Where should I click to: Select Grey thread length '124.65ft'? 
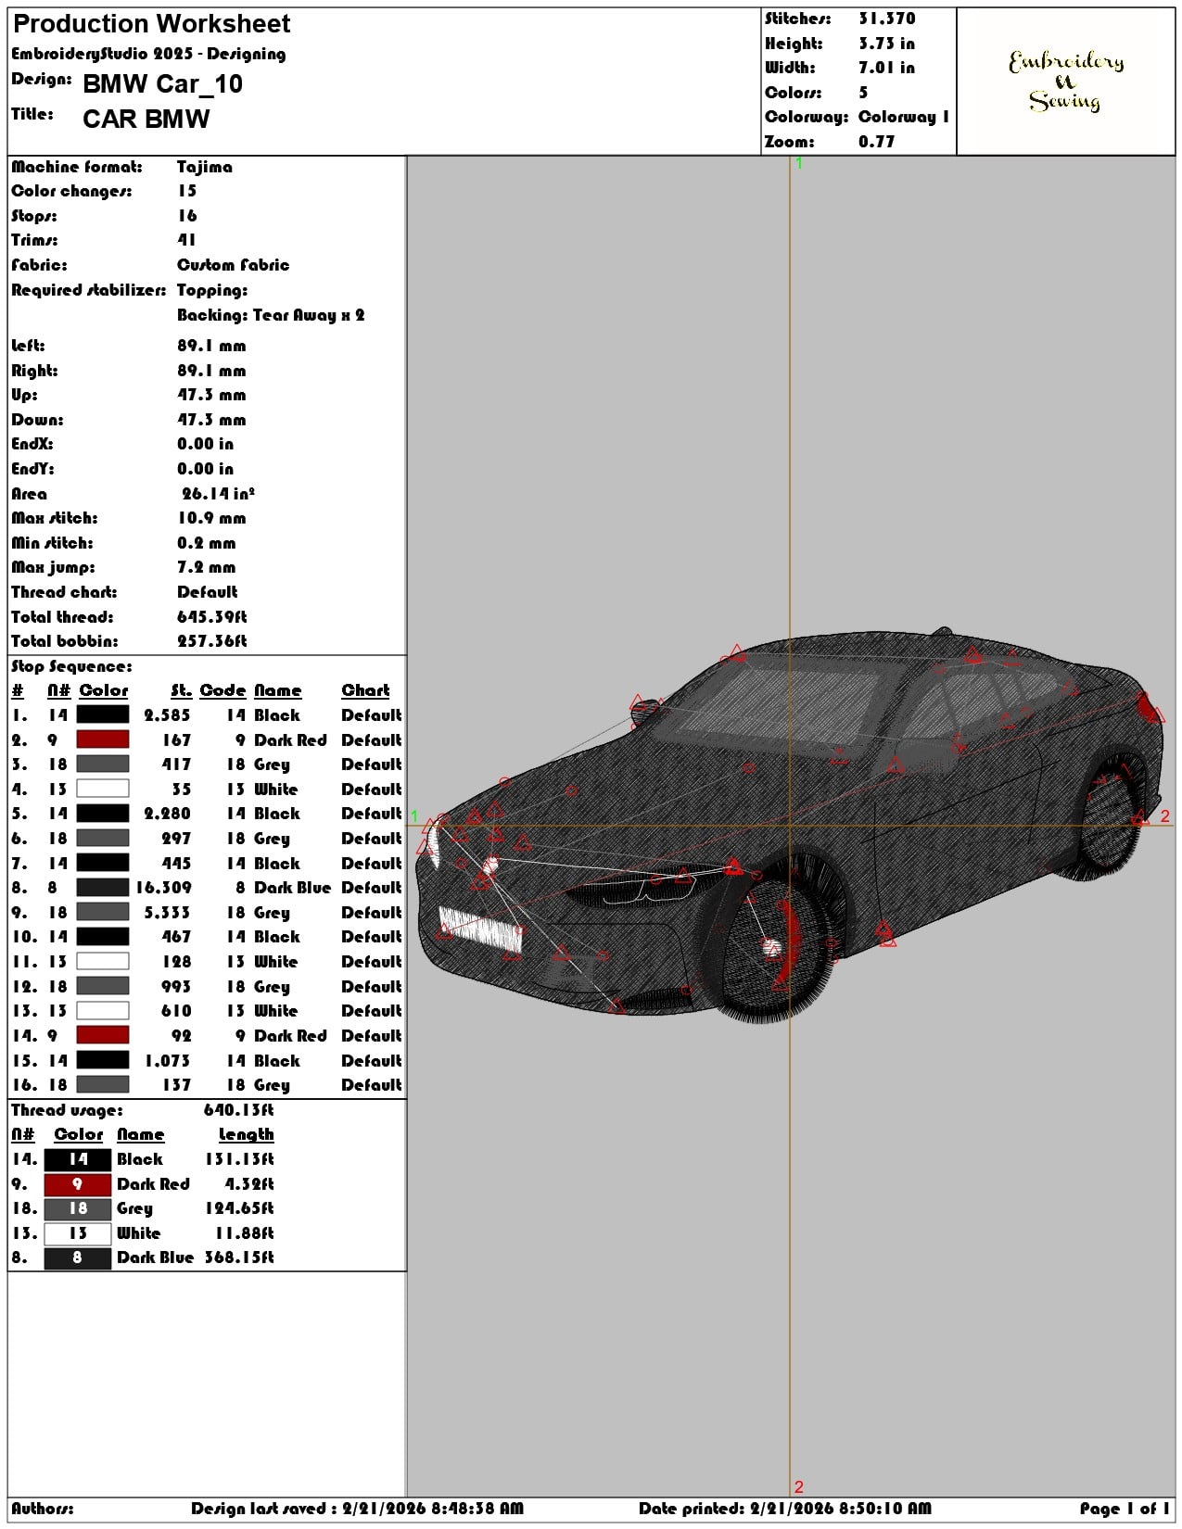click(x=239, y=1207)
